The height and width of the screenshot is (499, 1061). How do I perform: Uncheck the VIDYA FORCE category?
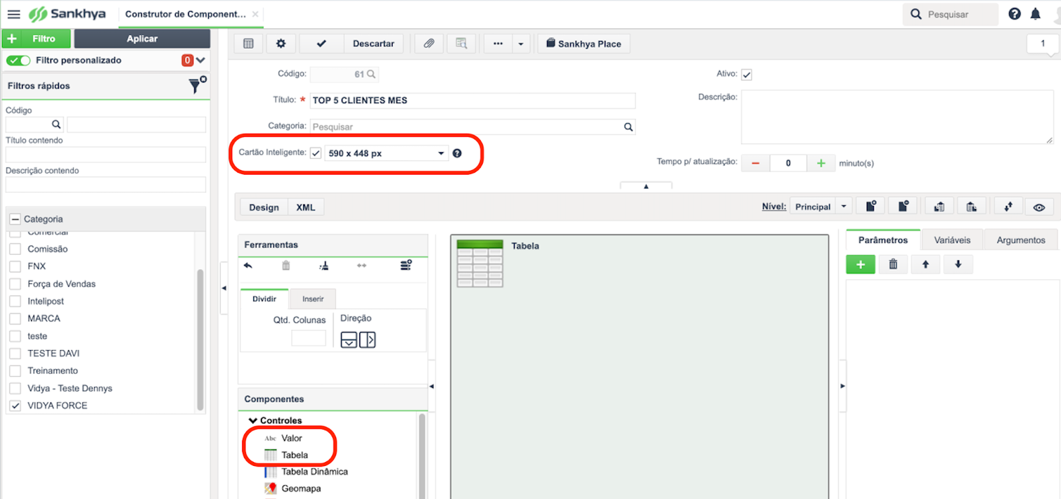point(15,406)
